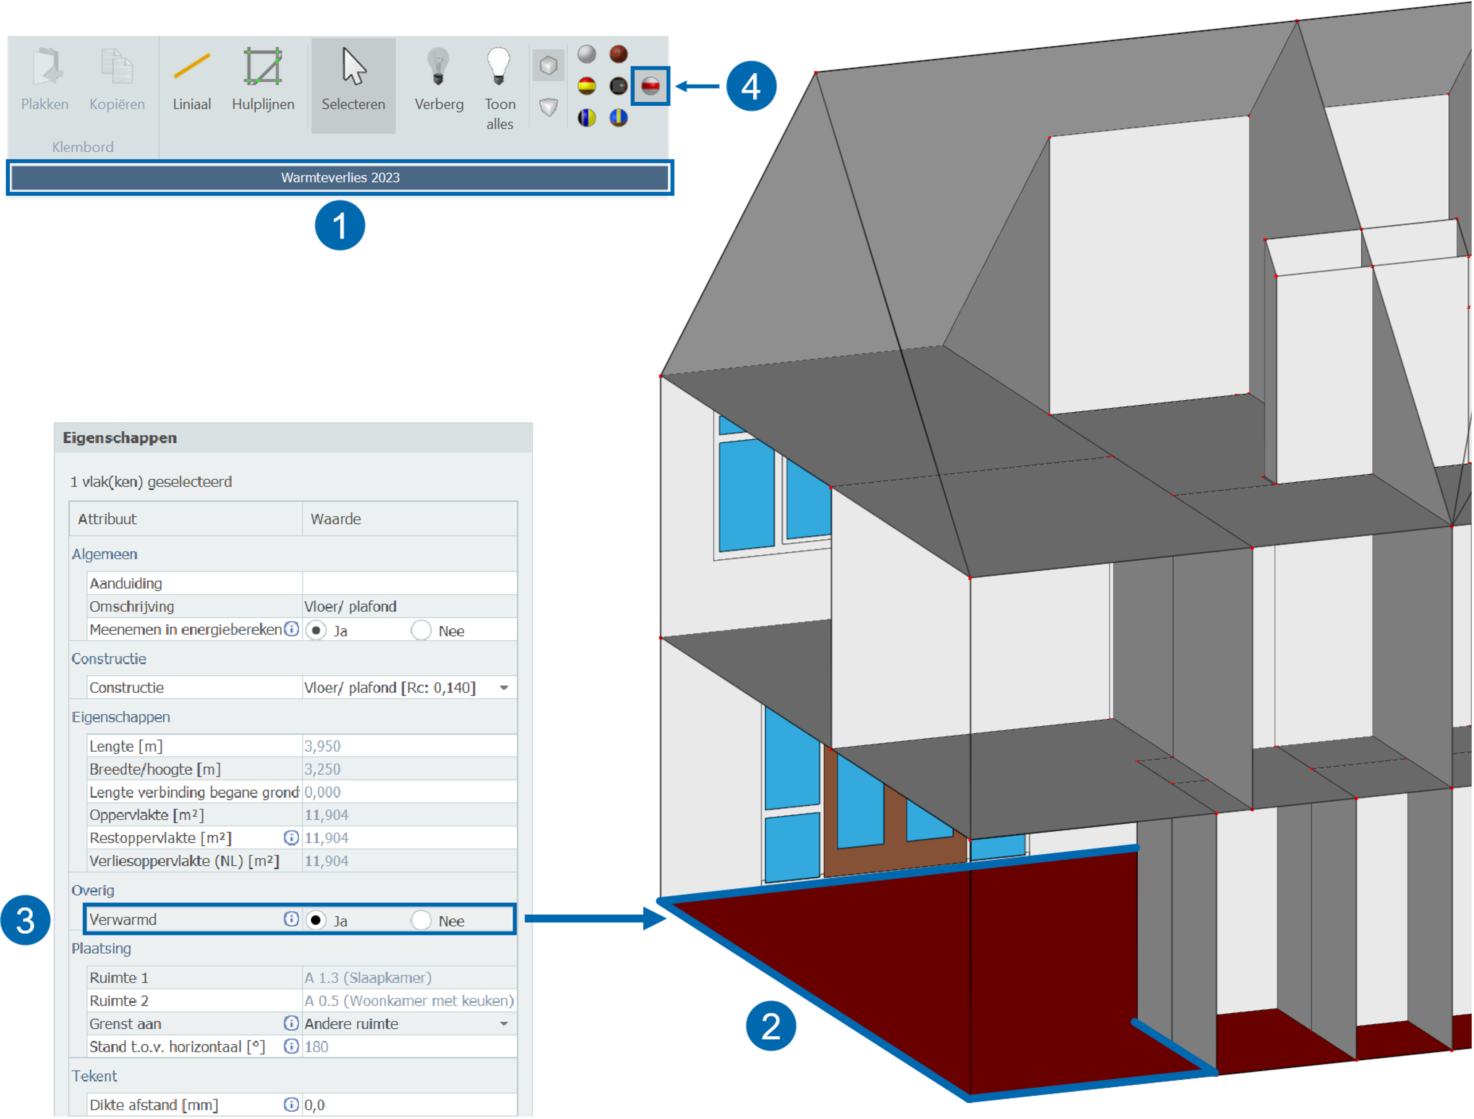This screenshot has width=1474, height=1119.
Task: Click the Aanduiding input field
Action: 409,584
